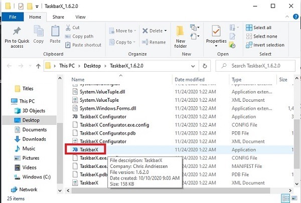301x203 pixels.
Task: Click This PC in address breadcrumb
Action: (x=67, y=66)
